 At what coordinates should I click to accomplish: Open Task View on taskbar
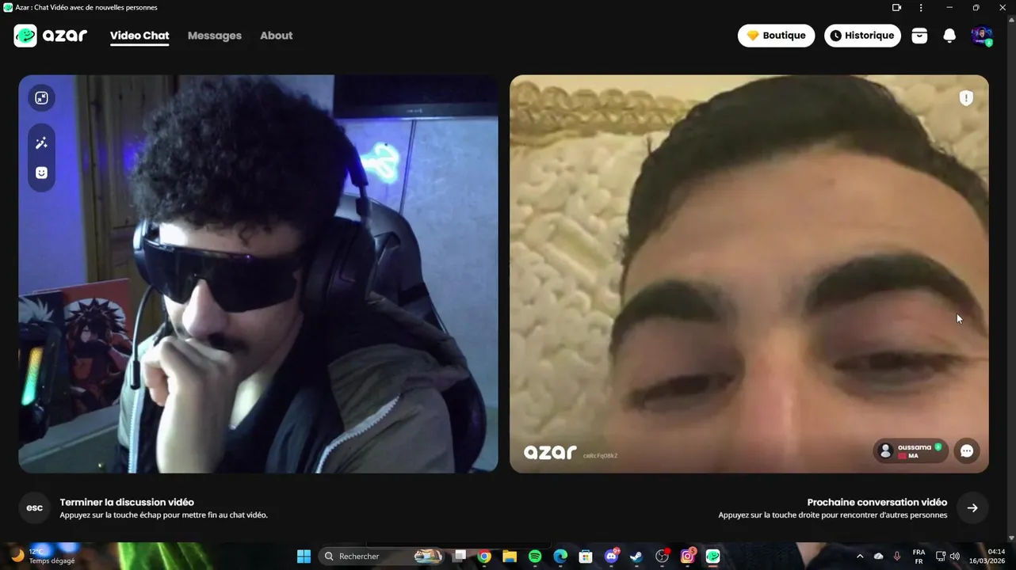pyautogui.click(x=460, y=557)
